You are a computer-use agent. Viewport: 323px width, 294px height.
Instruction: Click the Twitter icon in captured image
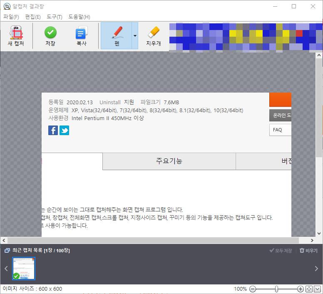pyautogui.click(x=64, y=130)
